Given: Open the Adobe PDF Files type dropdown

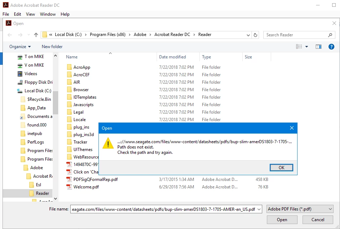Looking at the screenshot, I should [300, 209].
